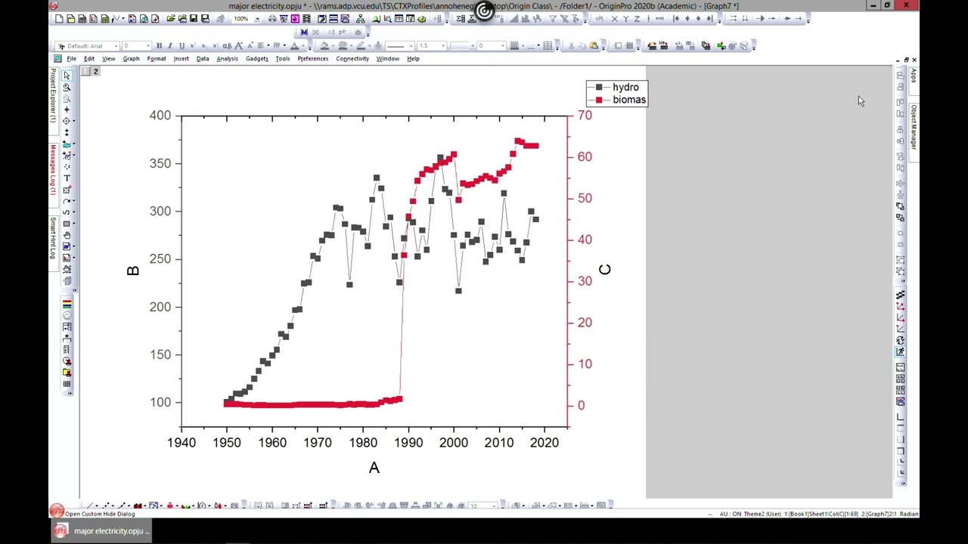
Task: Select the Pan hand tool
Action: click(67, 235)
